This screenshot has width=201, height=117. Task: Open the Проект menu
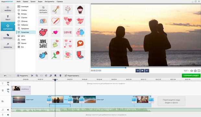pos(33,2)
